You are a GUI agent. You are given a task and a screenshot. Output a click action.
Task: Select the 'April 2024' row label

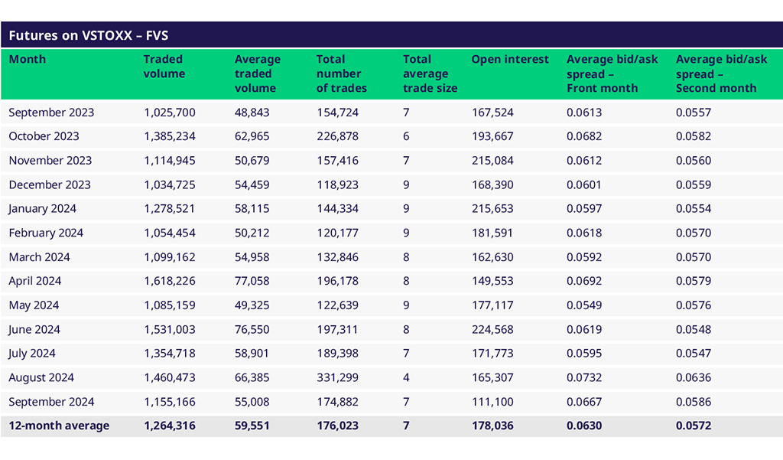(35, 281)
